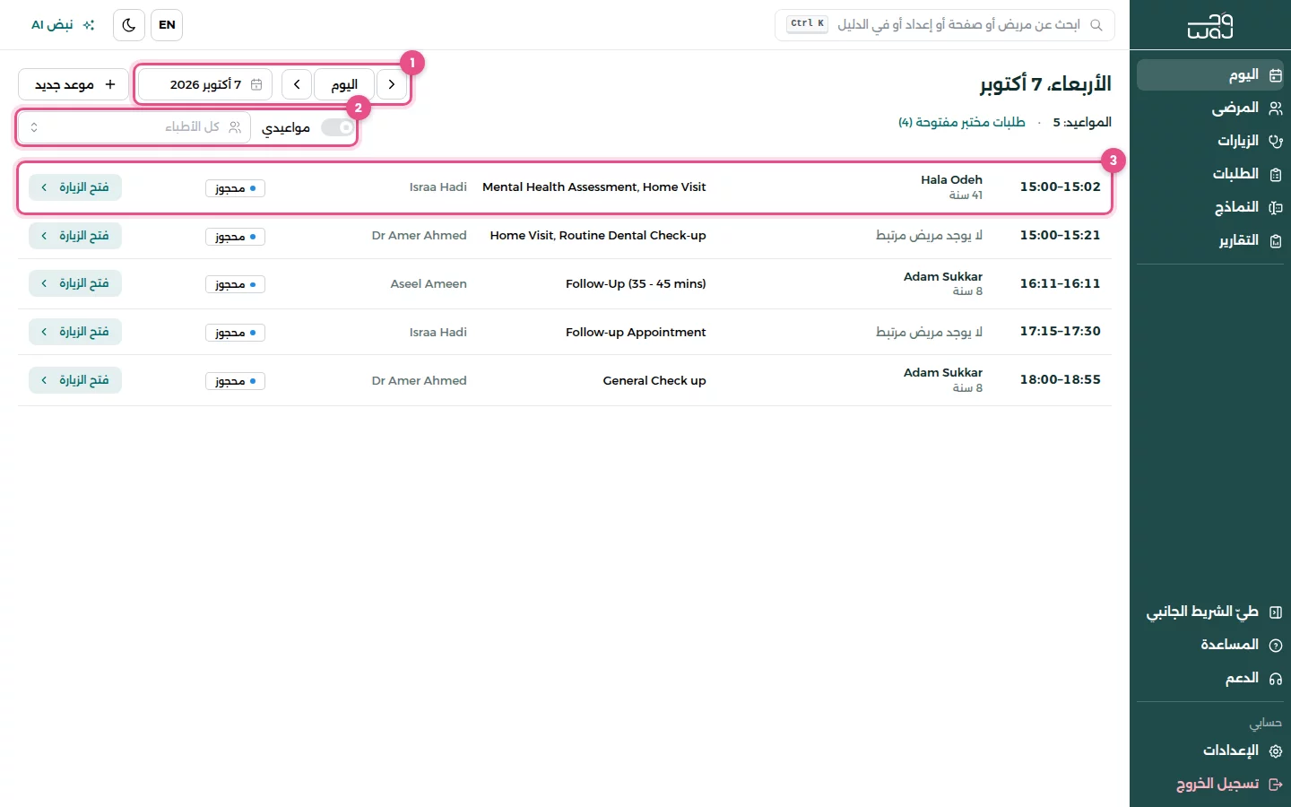1291x807 pixels.
Task: Open the كل الأطباء doctor dropdown
Action: click(x=134, y=127)
